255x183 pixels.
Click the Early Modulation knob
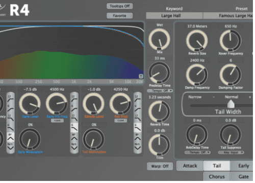pyautogui.click(x=30, y=139)
